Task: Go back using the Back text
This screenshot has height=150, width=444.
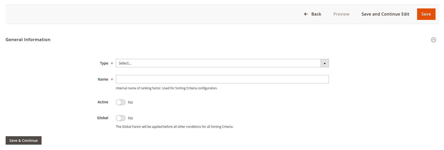Action: [316, 14]
